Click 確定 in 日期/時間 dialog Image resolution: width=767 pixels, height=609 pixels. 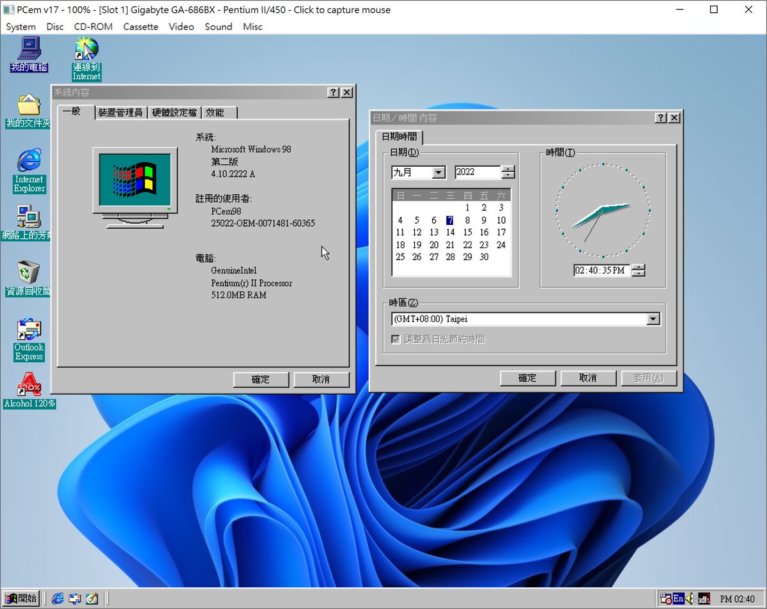pos(527,378)
